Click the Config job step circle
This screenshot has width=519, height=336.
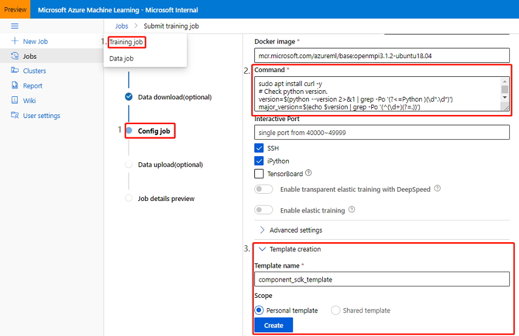[129, 130]
